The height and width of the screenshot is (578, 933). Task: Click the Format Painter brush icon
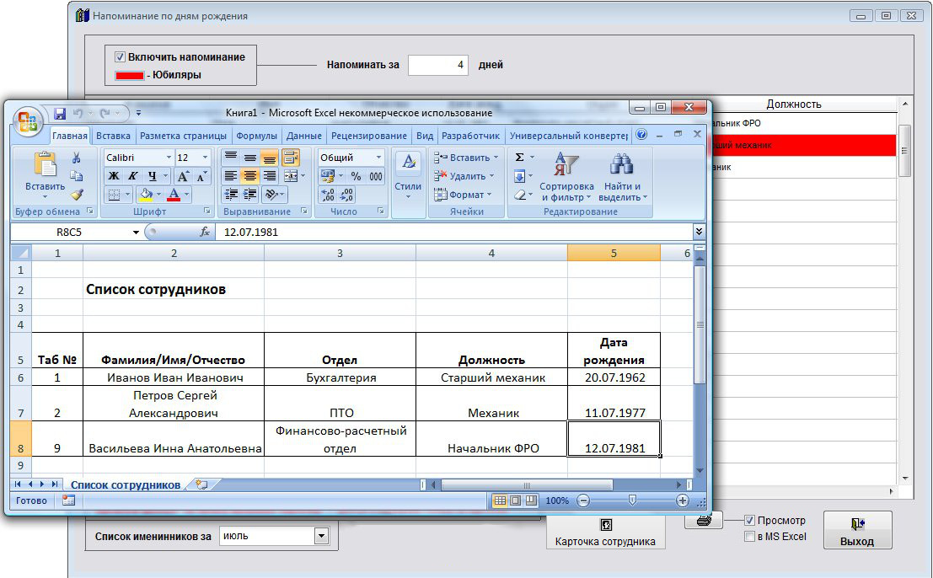coord(76,194)
